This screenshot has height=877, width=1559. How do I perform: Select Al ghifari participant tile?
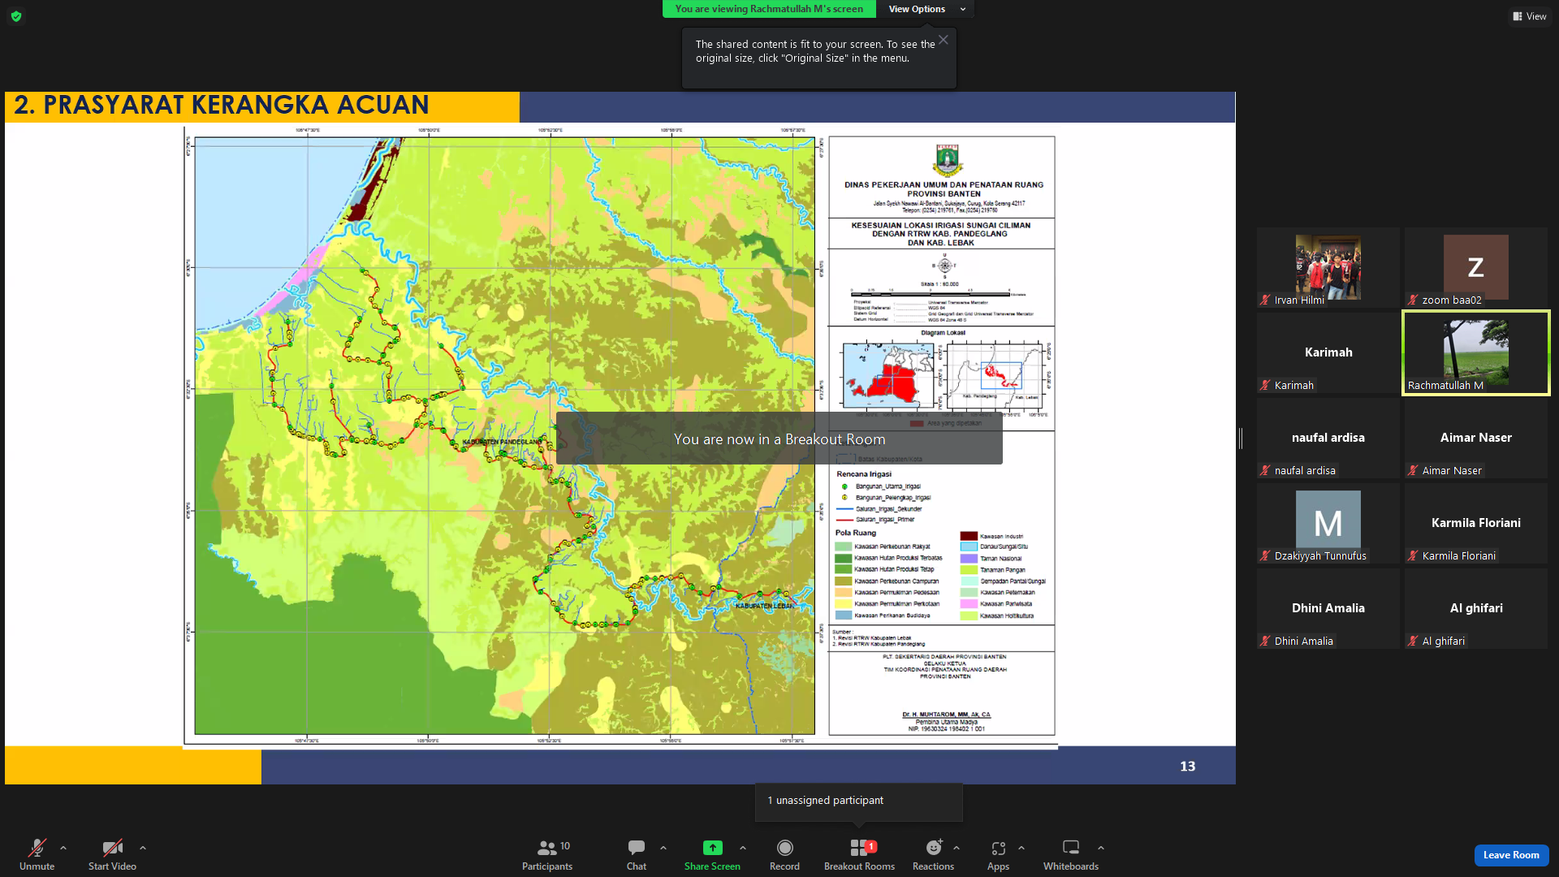point(1476,608)
